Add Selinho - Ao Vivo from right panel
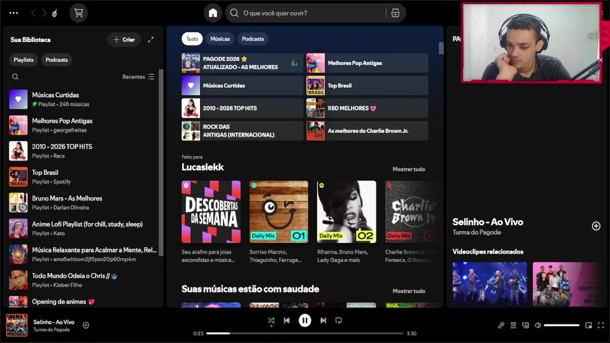 click(x=596, y=226)
